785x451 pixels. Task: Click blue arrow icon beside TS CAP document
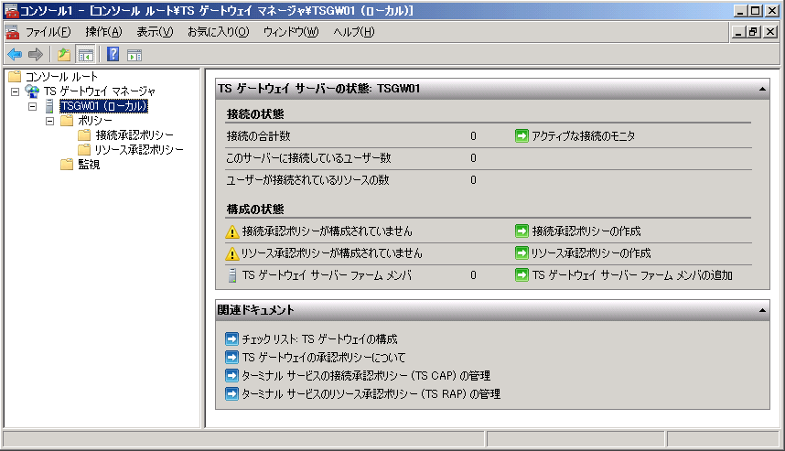[x=231, y=375]
